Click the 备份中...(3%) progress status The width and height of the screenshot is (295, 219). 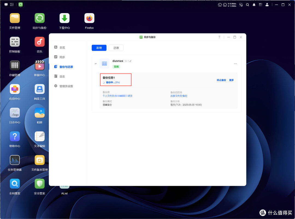click(x=113, y=82)
